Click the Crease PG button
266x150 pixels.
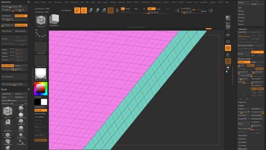tap(244, 119)
